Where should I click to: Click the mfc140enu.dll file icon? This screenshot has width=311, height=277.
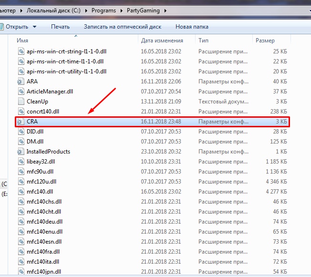[x=21, y=231]
